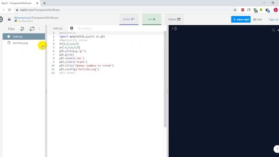Click the TransparentShrillLaws repl name
The image size is (279, 157).
pyautogui.click(x=45, y=17)
